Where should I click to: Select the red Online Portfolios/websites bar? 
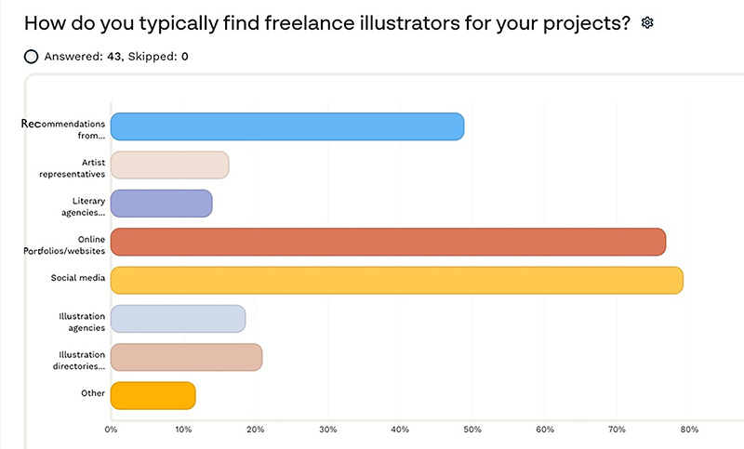pyautogui.click(x=388, y=242)
